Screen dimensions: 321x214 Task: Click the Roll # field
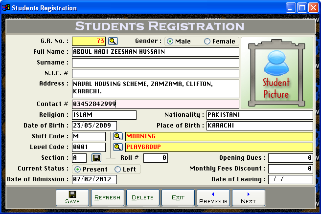click(156, 158)
